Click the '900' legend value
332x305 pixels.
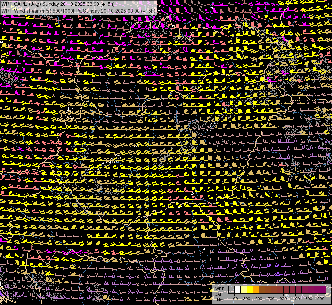coord(283,299)
